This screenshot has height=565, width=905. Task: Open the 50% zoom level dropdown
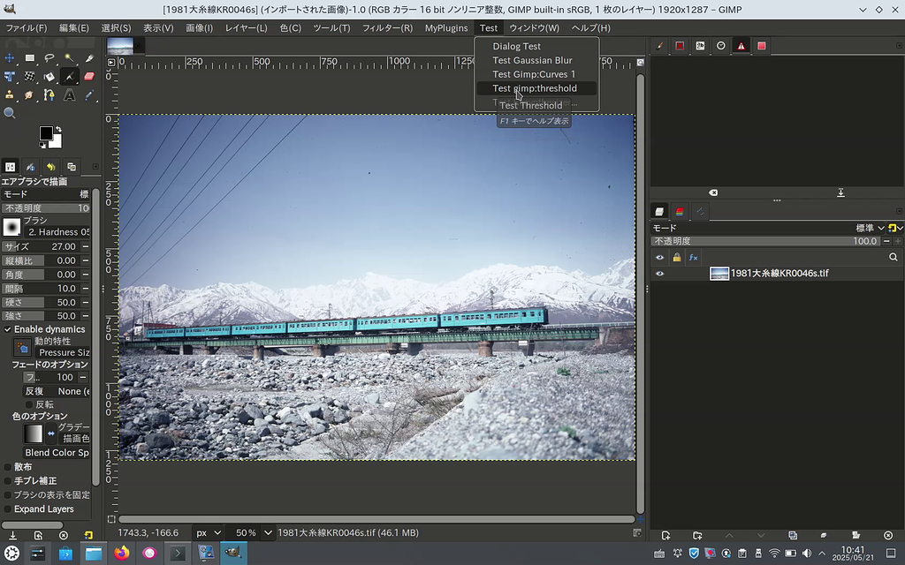[250, 532]
